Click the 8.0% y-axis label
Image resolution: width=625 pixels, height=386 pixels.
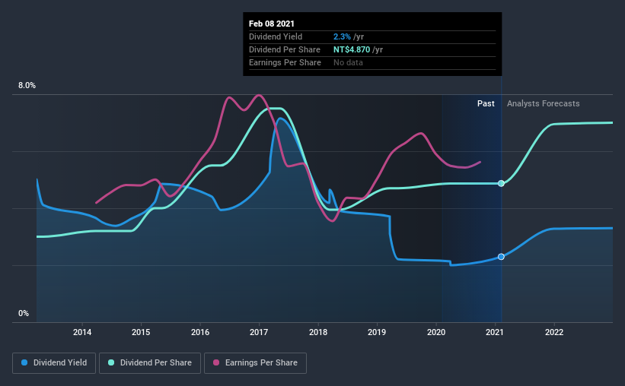click(27, 86)
